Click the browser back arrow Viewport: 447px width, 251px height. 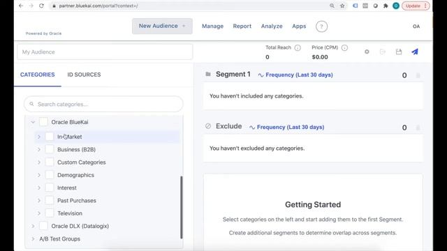(21, 6)
